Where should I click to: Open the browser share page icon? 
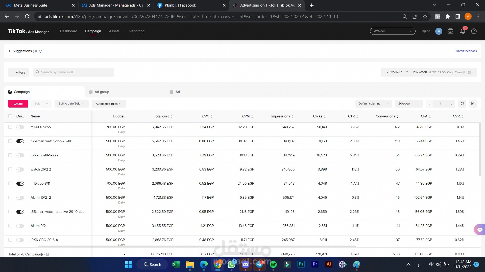pos(415,17)
